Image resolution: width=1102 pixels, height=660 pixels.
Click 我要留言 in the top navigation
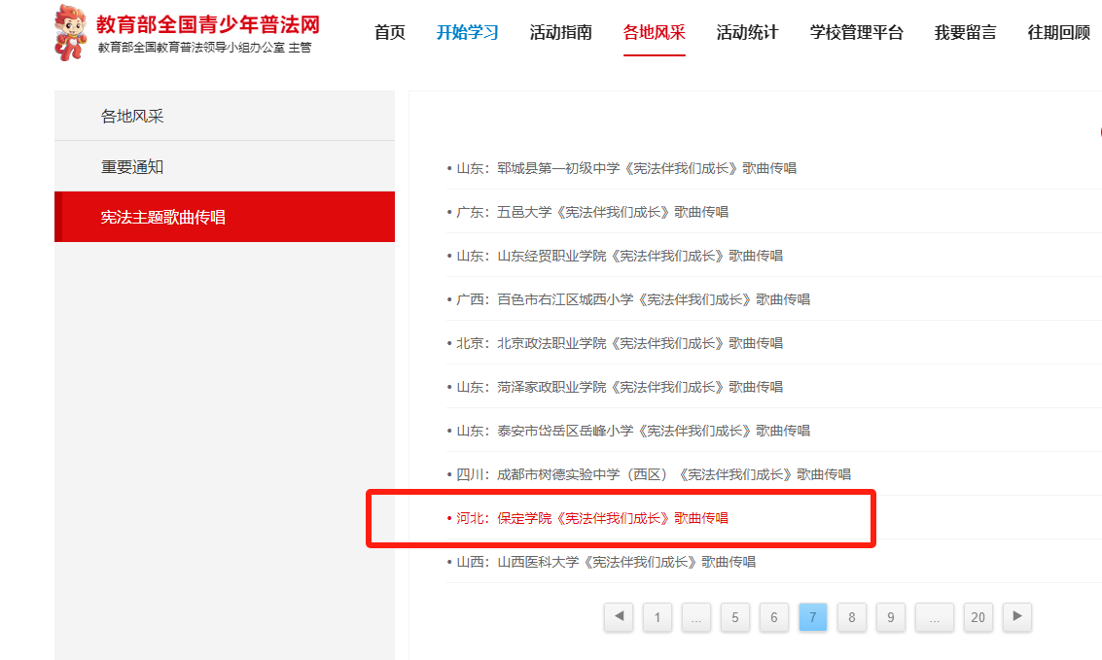(x=965, y=33)
